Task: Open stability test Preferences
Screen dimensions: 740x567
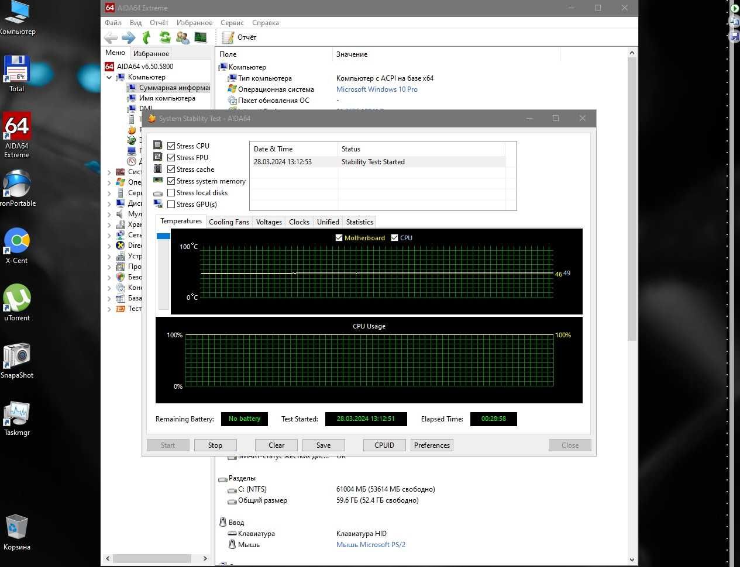Action: point(432,445)
